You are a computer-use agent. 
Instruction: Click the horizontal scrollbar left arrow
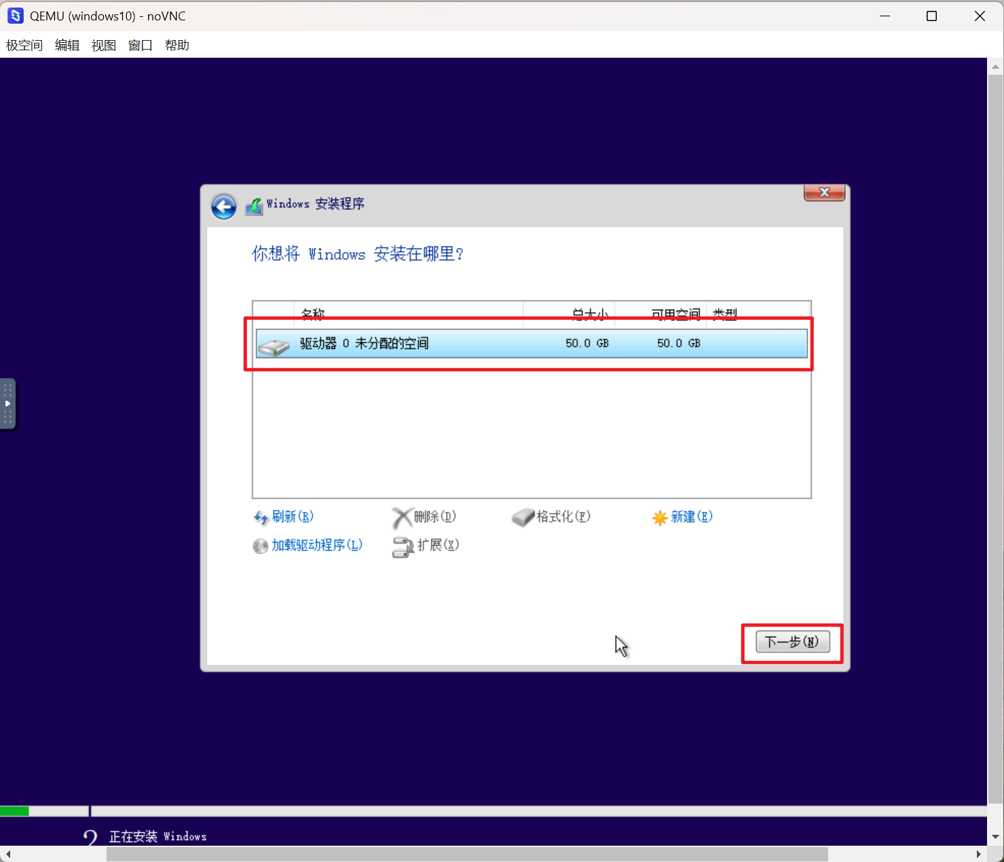pos(8,854)
